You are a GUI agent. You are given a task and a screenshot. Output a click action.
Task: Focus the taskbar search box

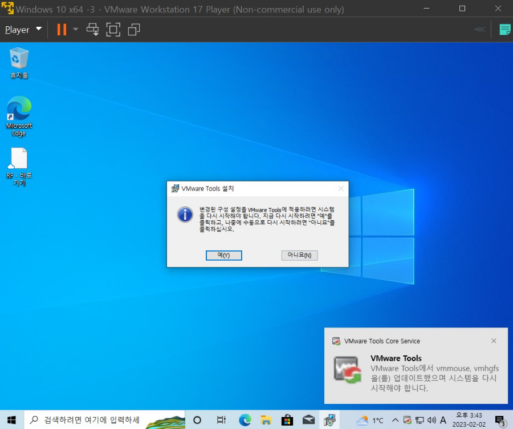(x=105, y=420)
